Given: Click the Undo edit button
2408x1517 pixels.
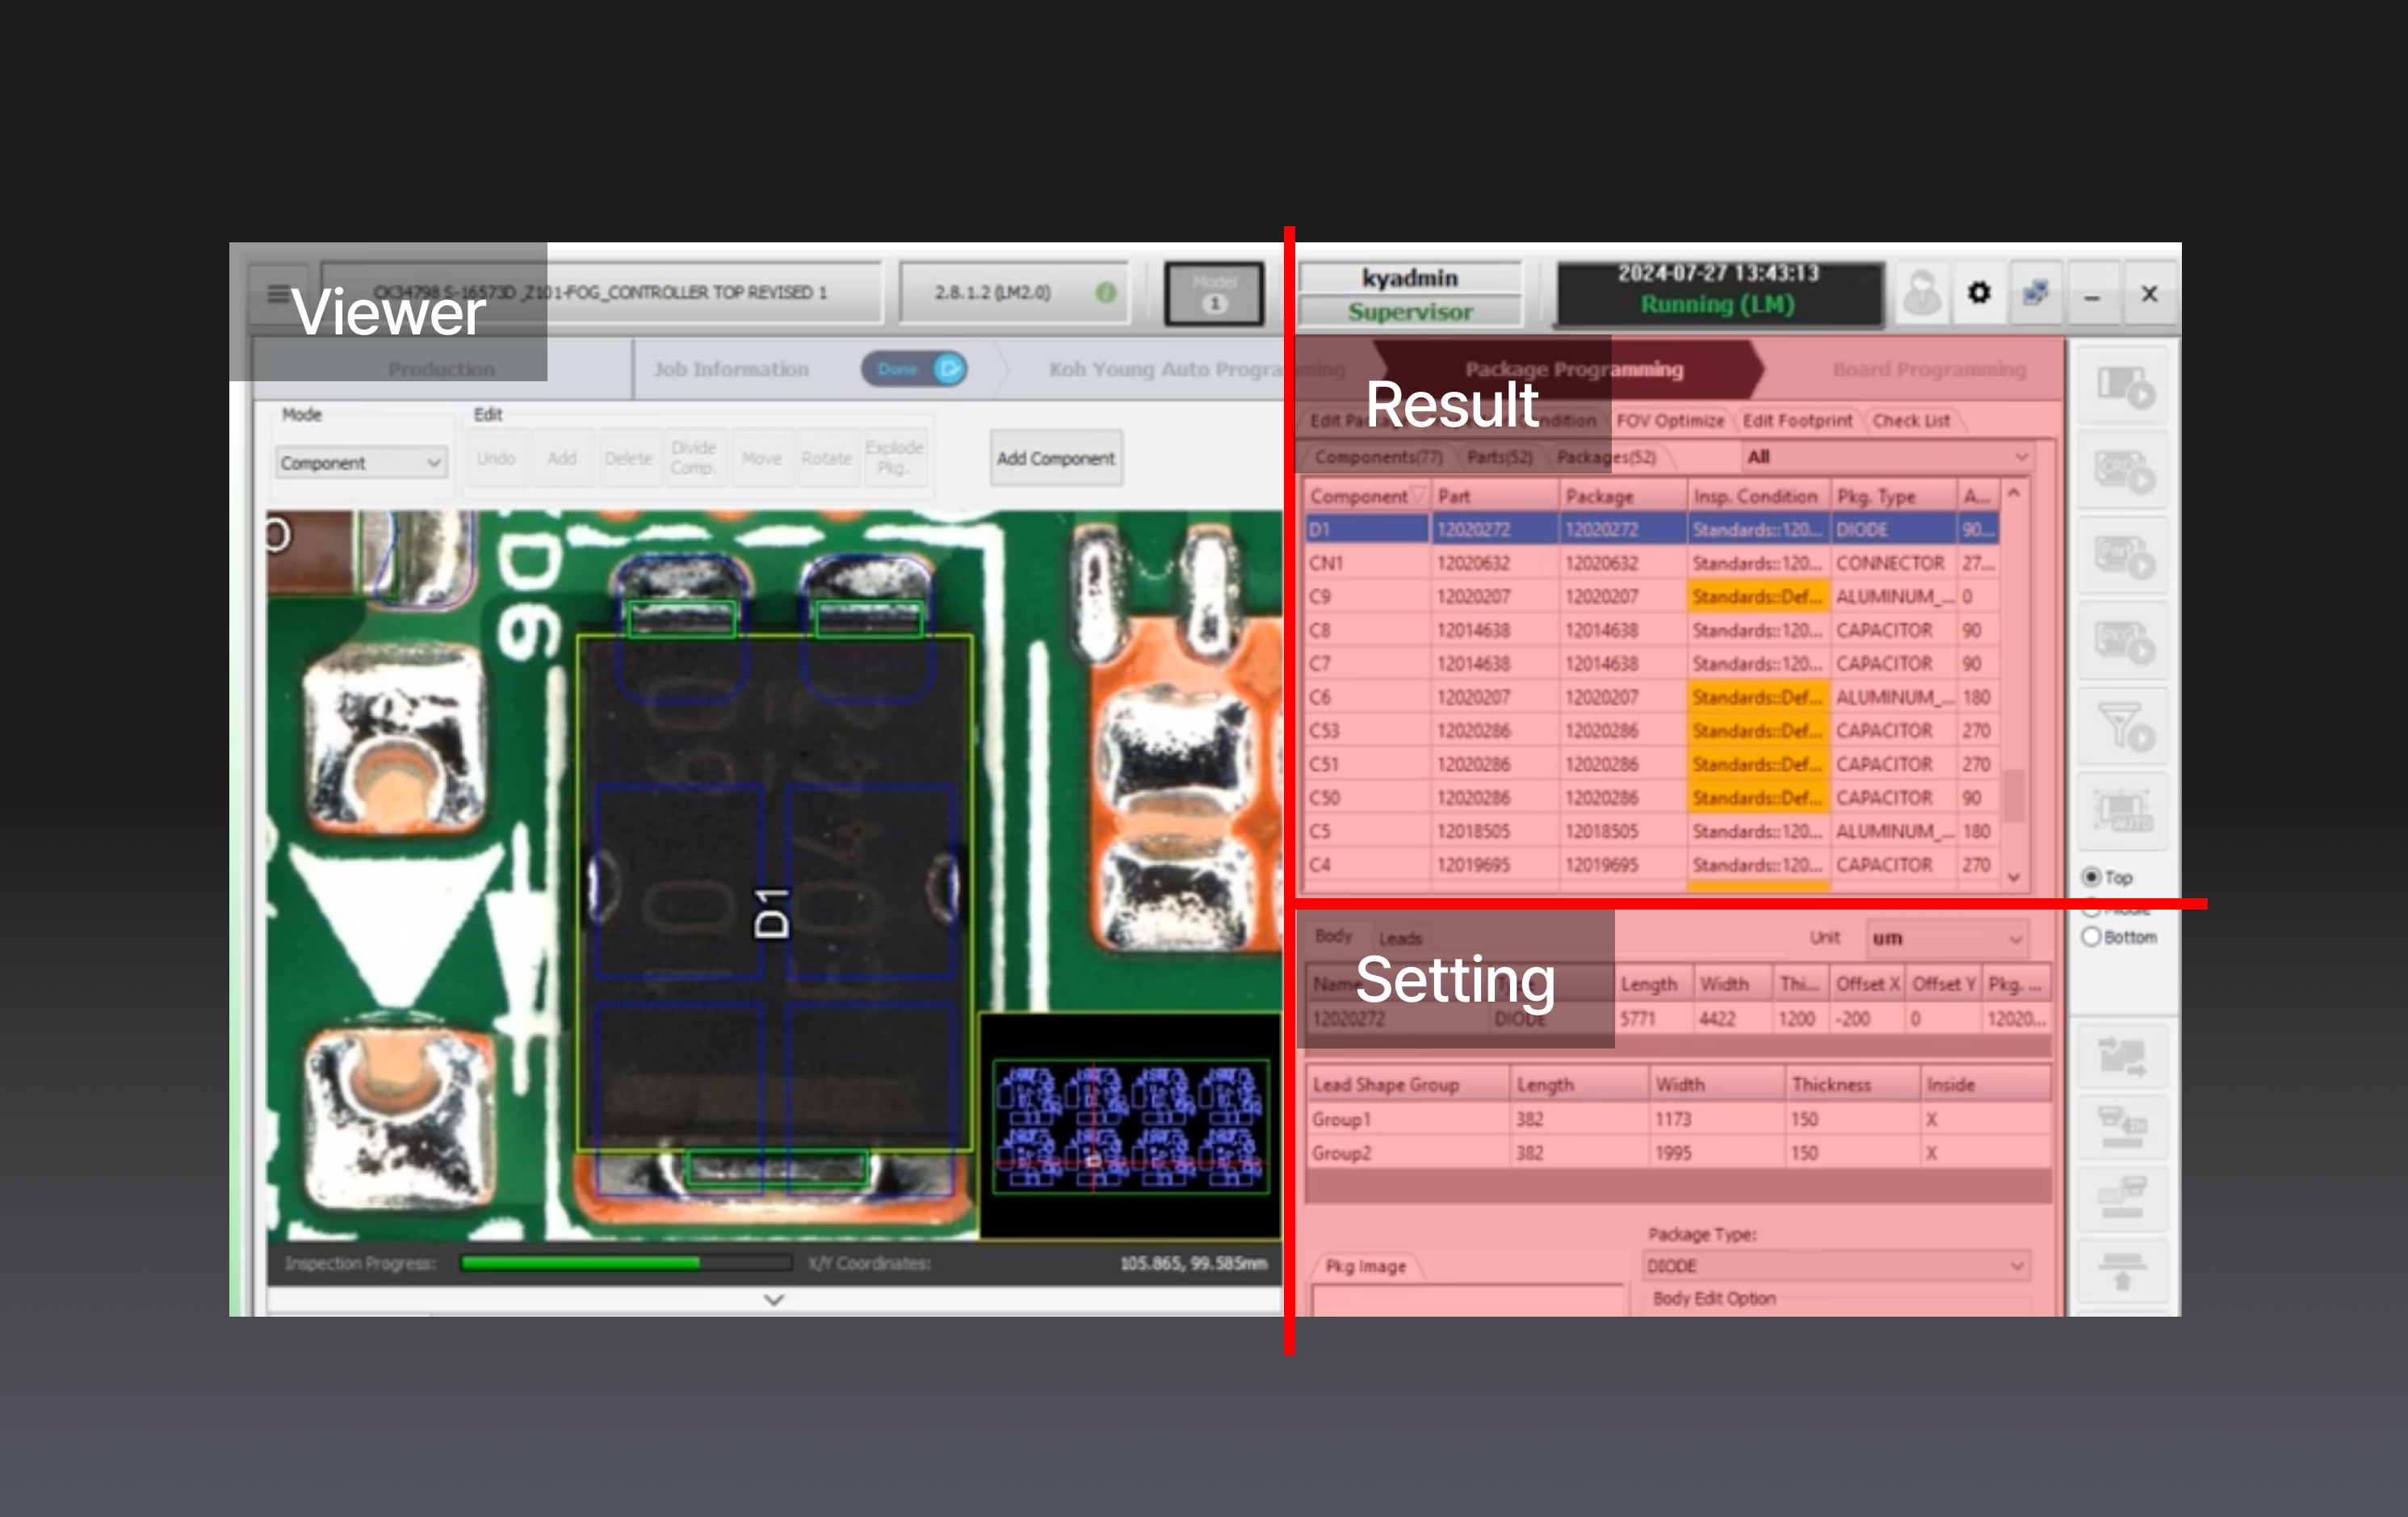Looking at the screenshot, I should 496,458.
